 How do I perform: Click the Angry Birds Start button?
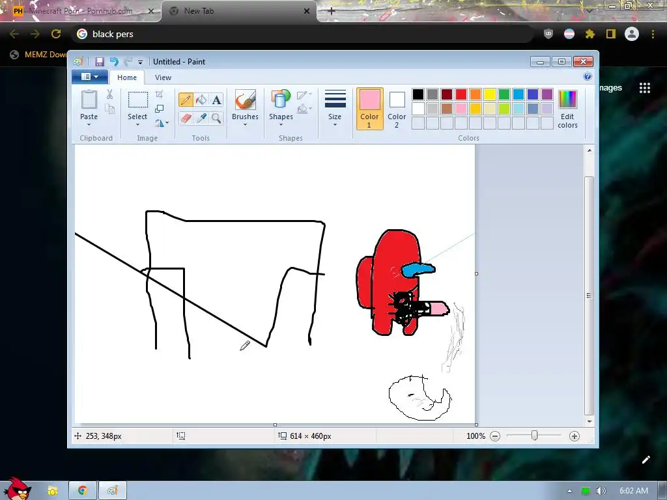(18, 489)
